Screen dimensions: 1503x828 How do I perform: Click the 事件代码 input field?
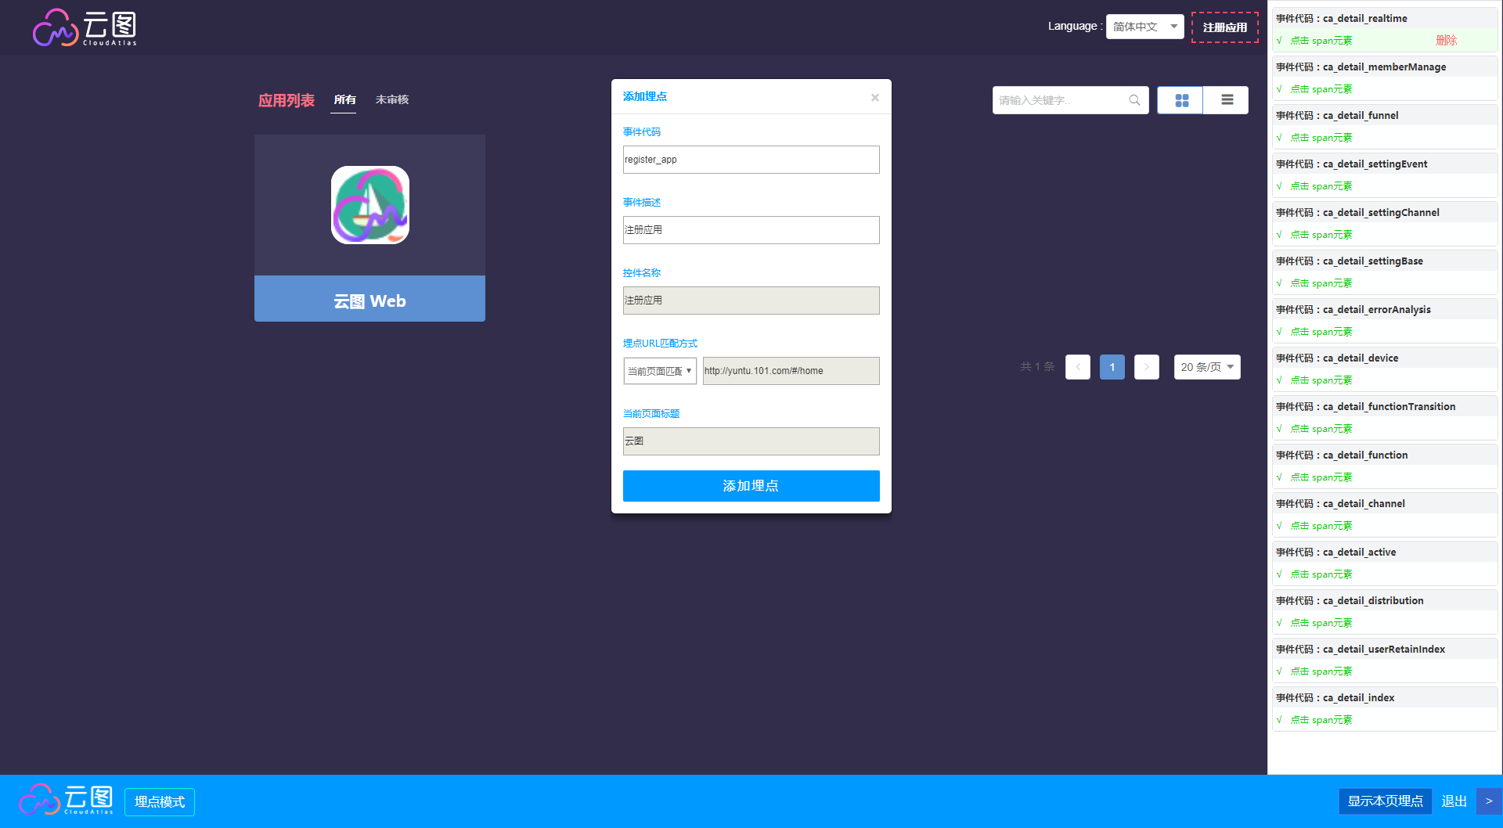(751, 160)
